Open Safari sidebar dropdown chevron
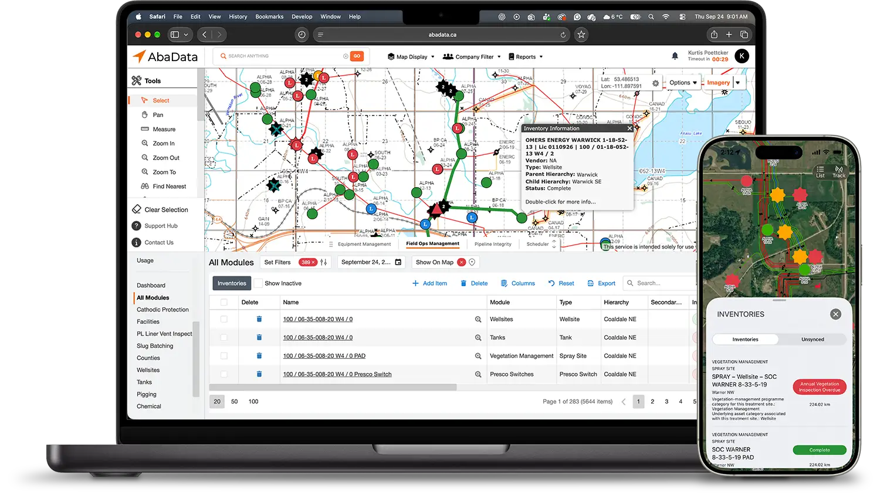 click(186, 35)
